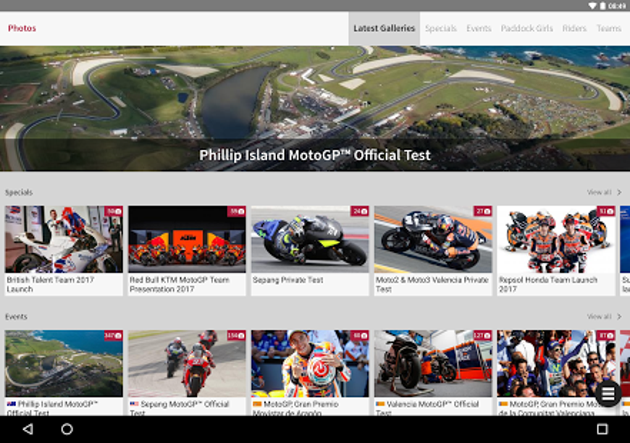Open the Teams tab
630x443 pixels.
point(609,28)
